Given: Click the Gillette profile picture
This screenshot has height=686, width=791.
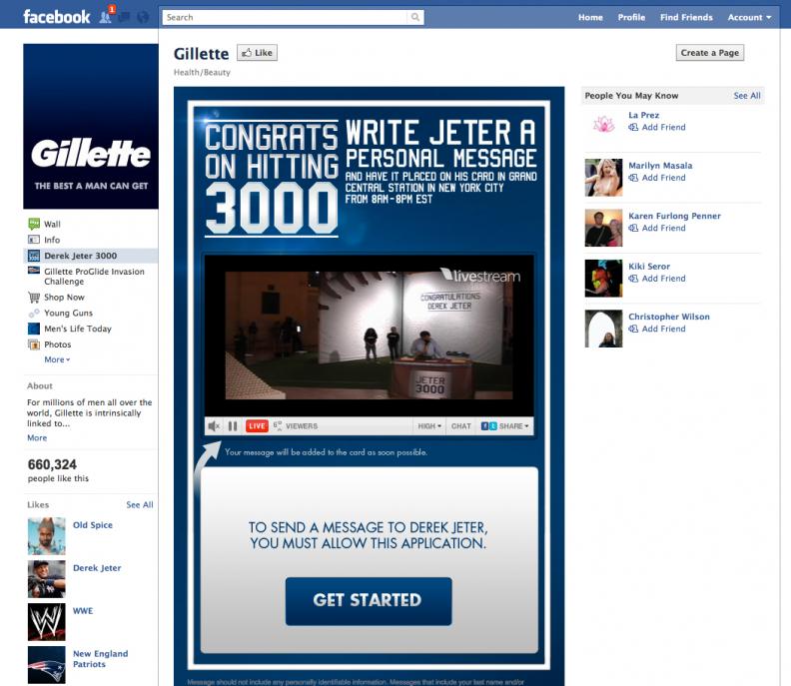Looking at the screenshot, I should tap(91, 126).
